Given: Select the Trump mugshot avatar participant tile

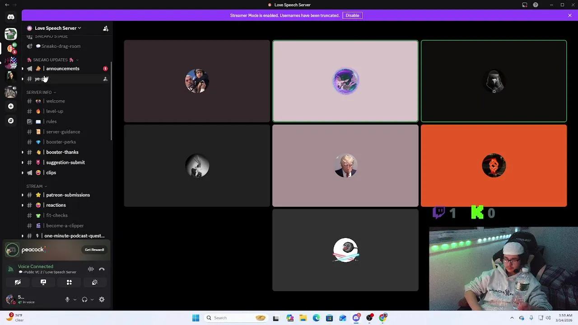Looking at the screenshot, I should coord(345,166).
